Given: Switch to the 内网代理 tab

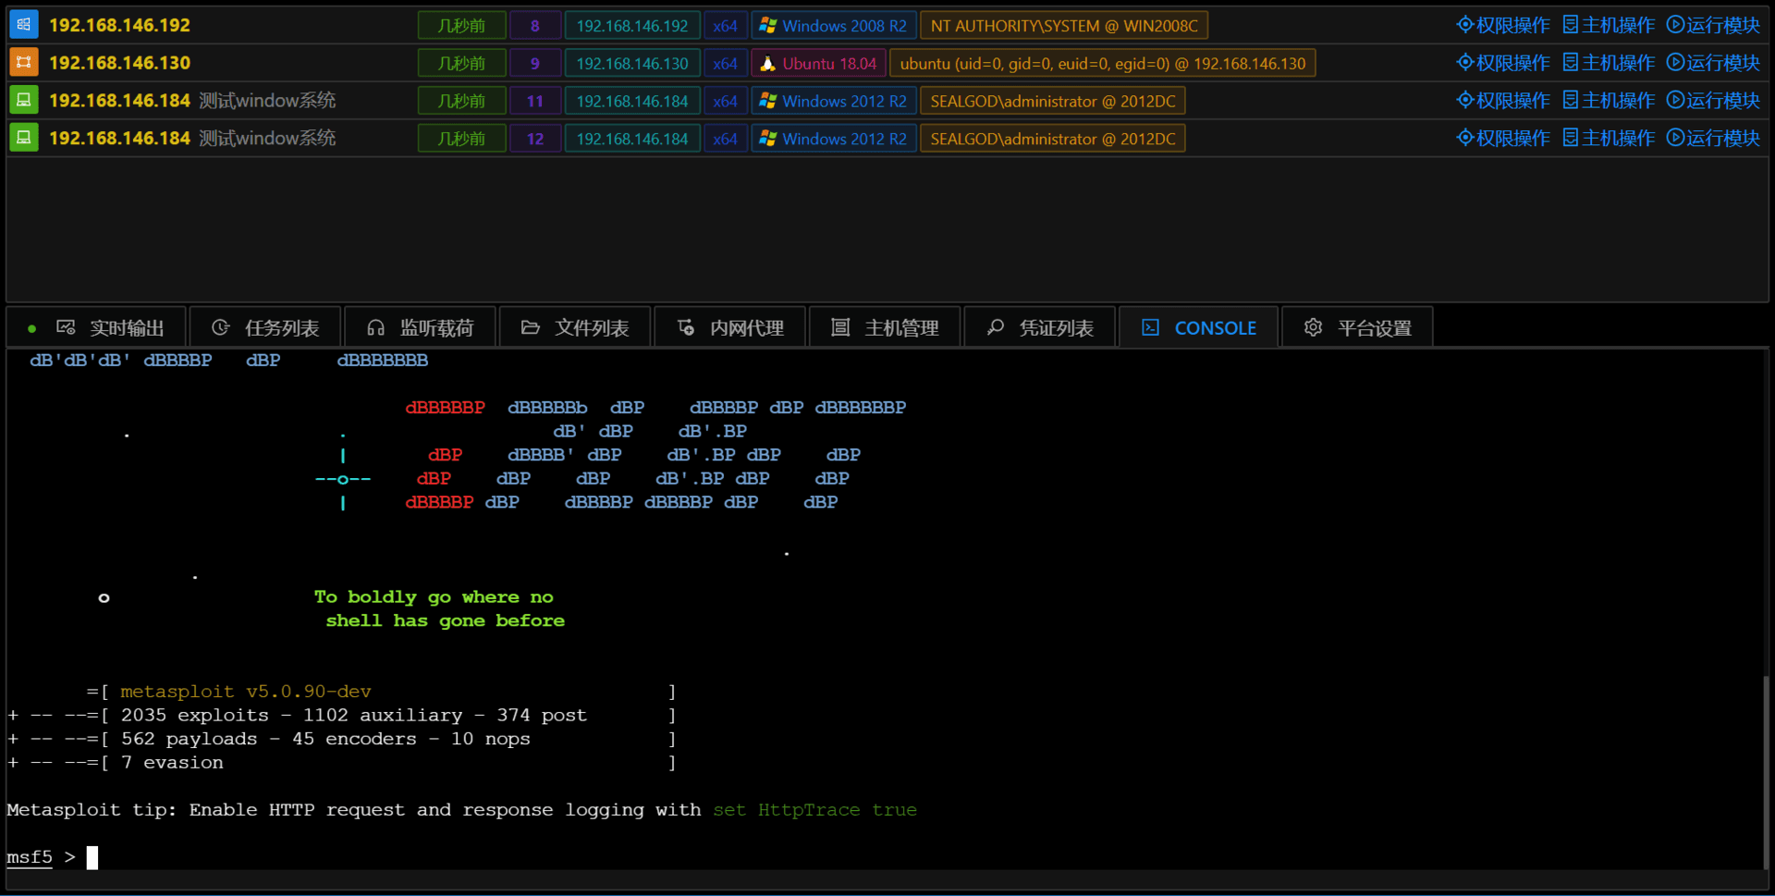Looking at the screenshot, I should coord(730,328).
